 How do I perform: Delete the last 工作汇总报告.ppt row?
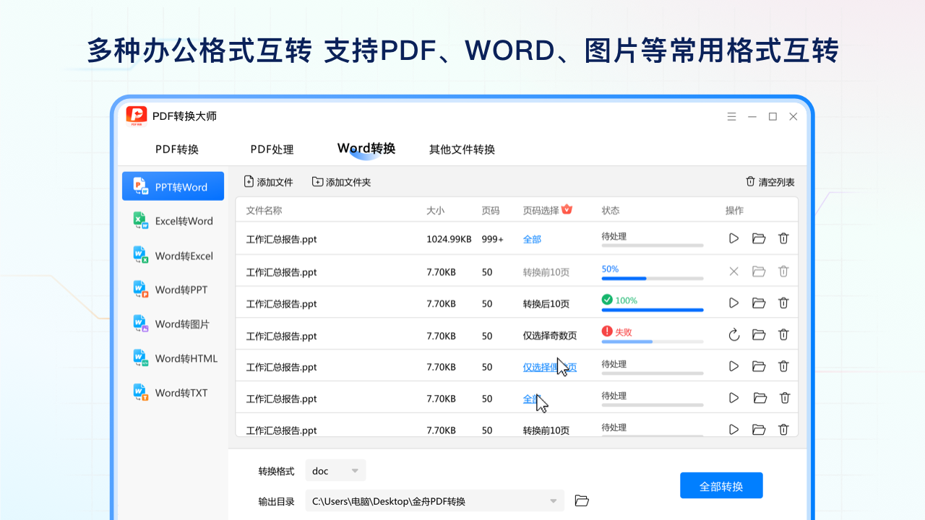[x=783, y=429]
